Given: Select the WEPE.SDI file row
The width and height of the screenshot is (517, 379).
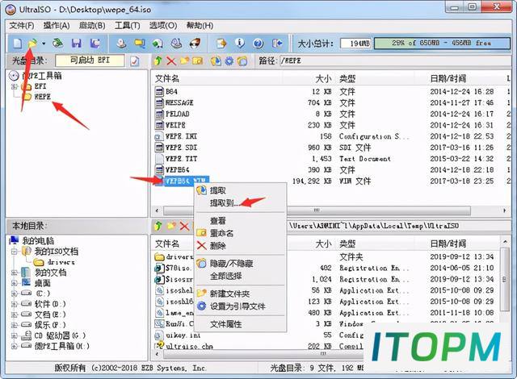Looking at the screenshot, I should tap(331, 148).
